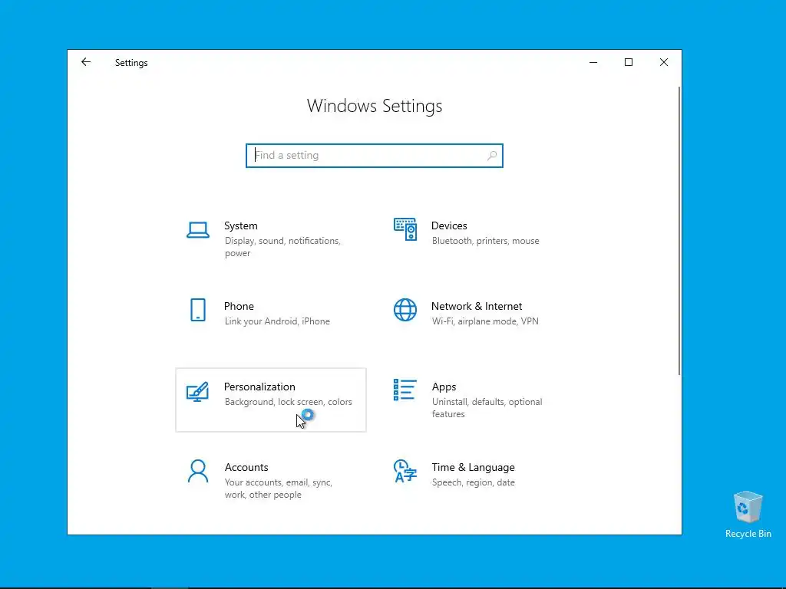
Task: Open the System laptop icon
Action: [x=198, y=230]
